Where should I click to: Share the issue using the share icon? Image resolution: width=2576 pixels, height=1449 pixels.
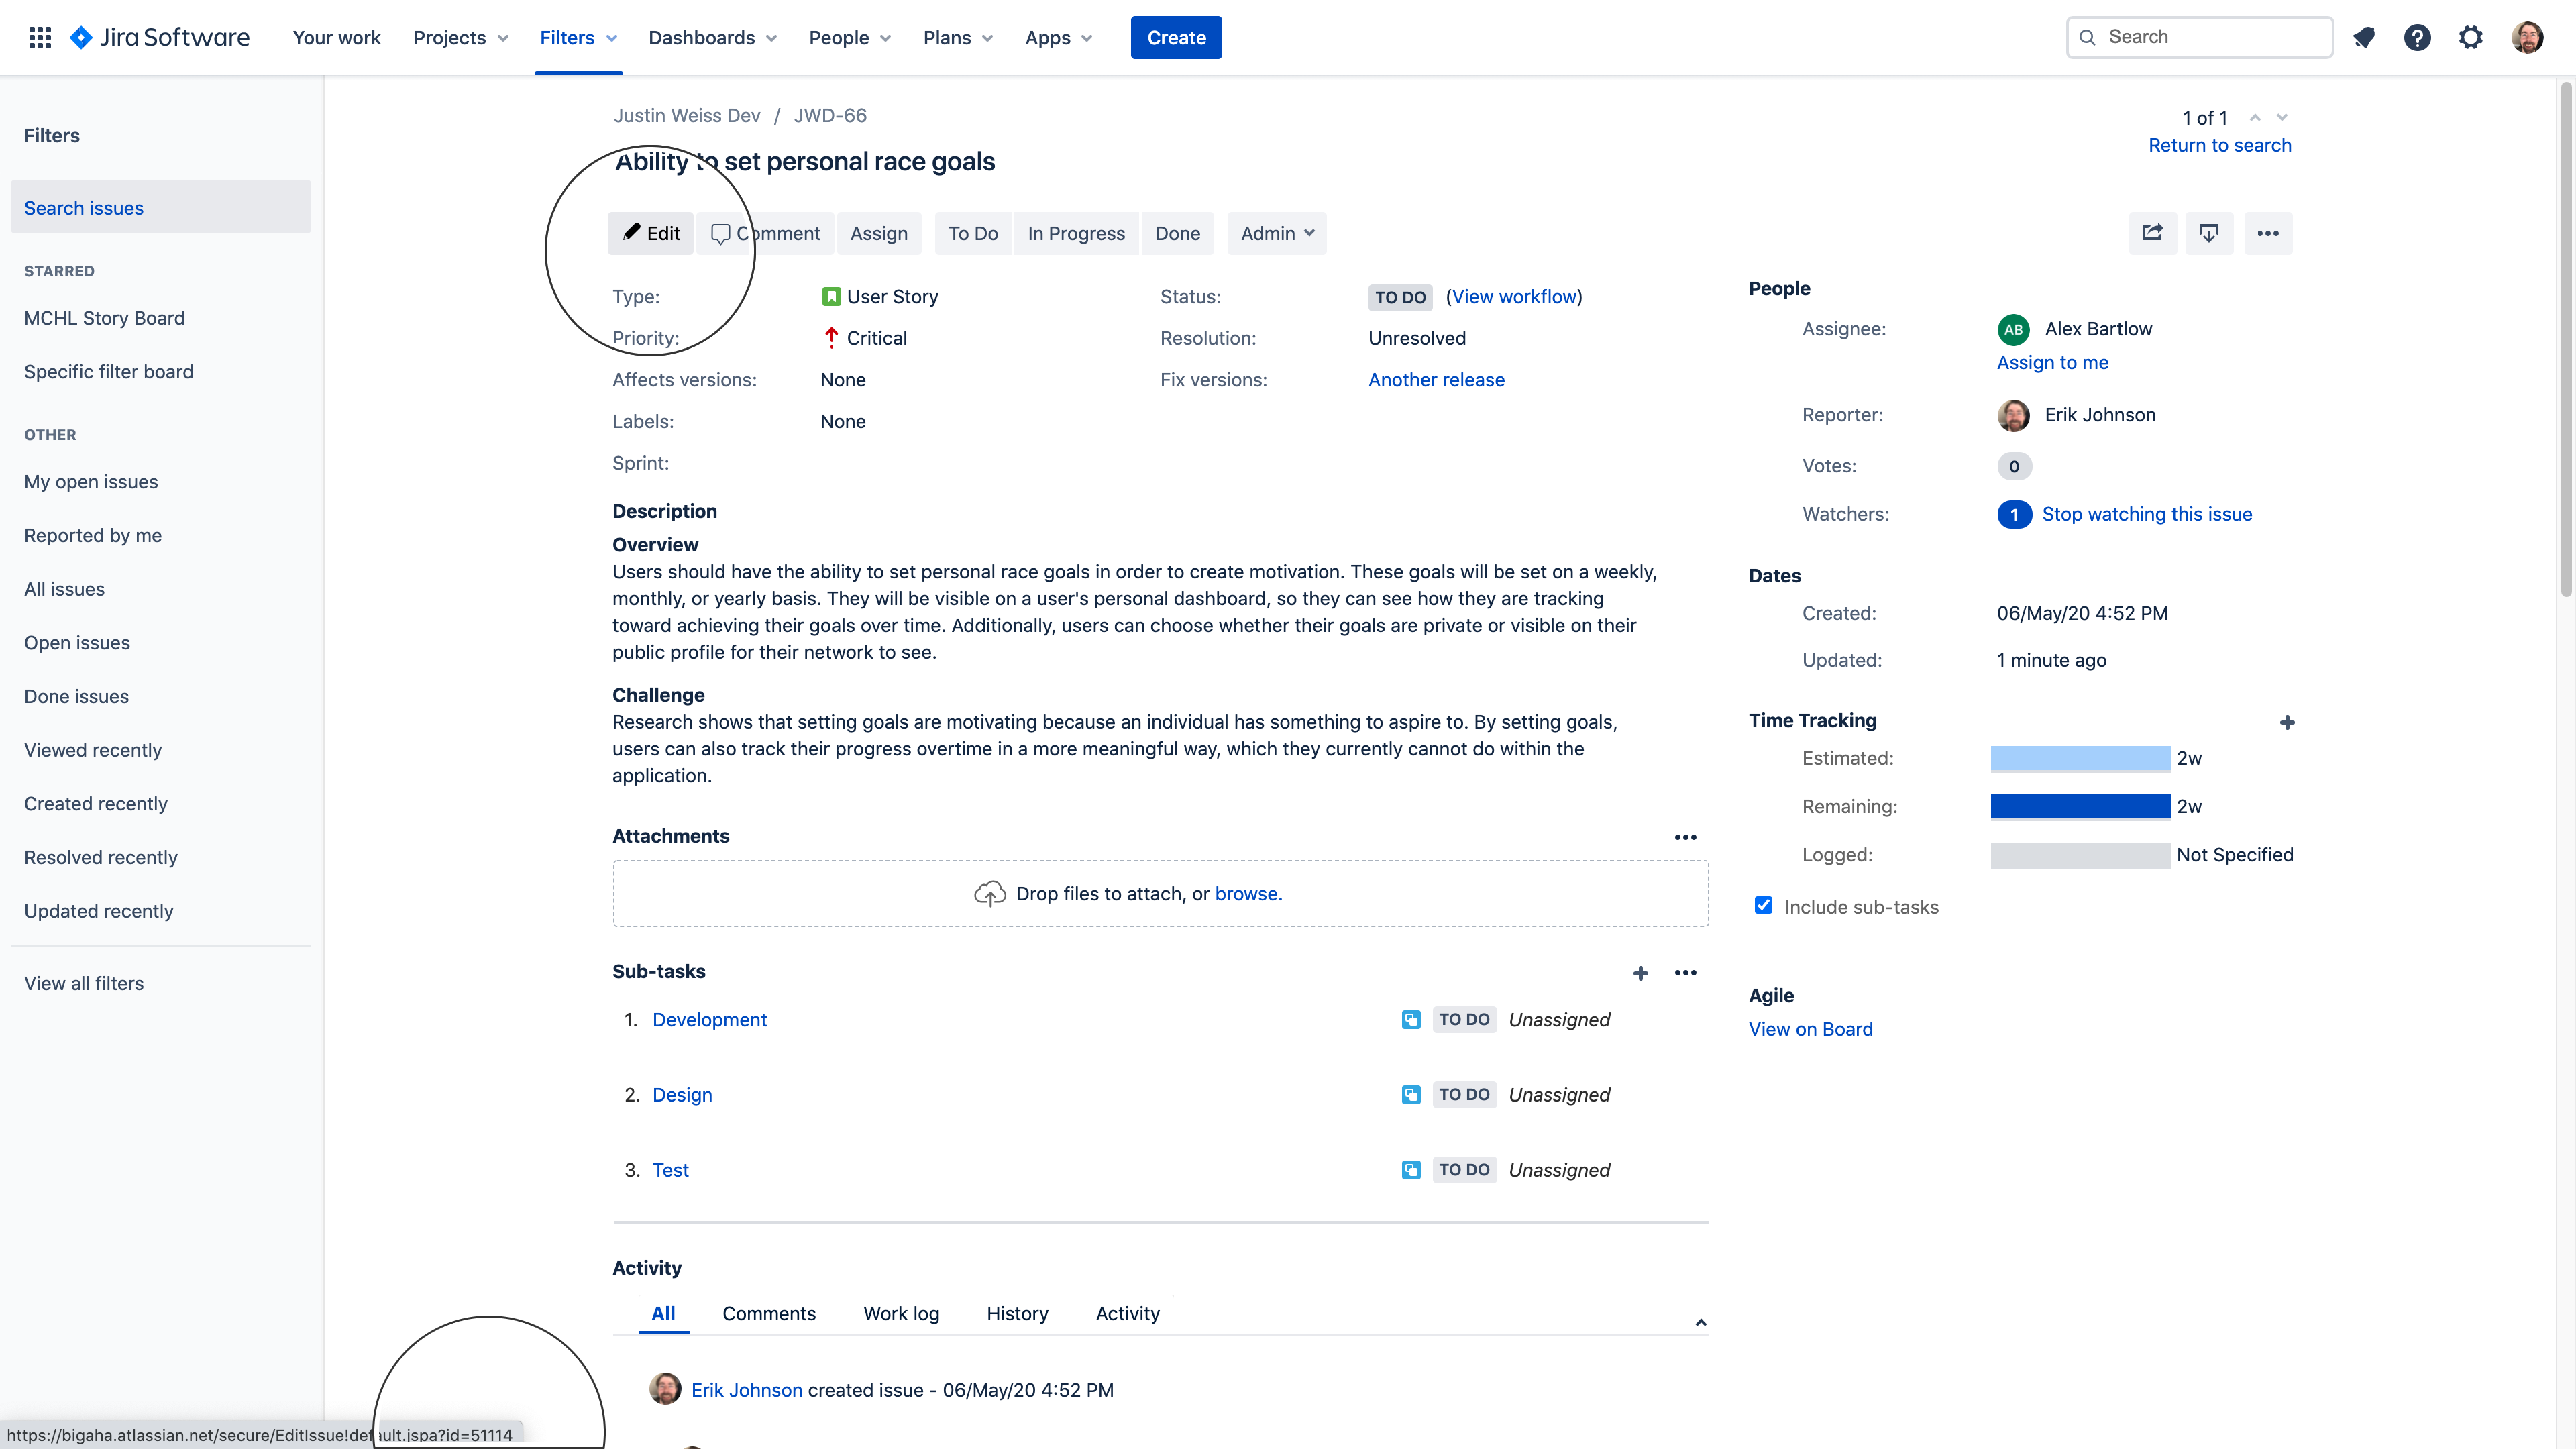(2152, 233)
